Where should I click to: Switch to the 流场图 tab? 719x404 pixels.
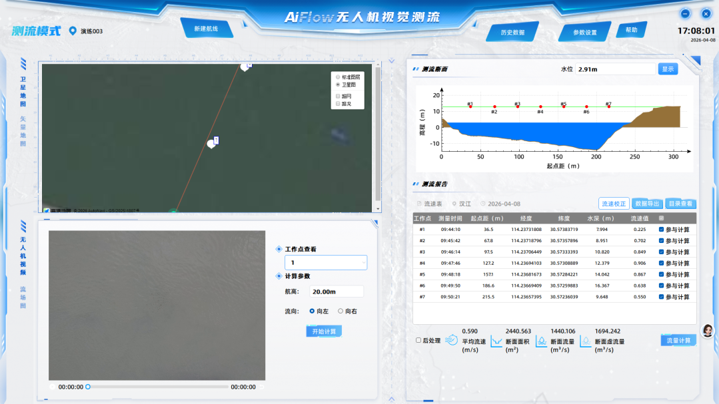[23, 298]
